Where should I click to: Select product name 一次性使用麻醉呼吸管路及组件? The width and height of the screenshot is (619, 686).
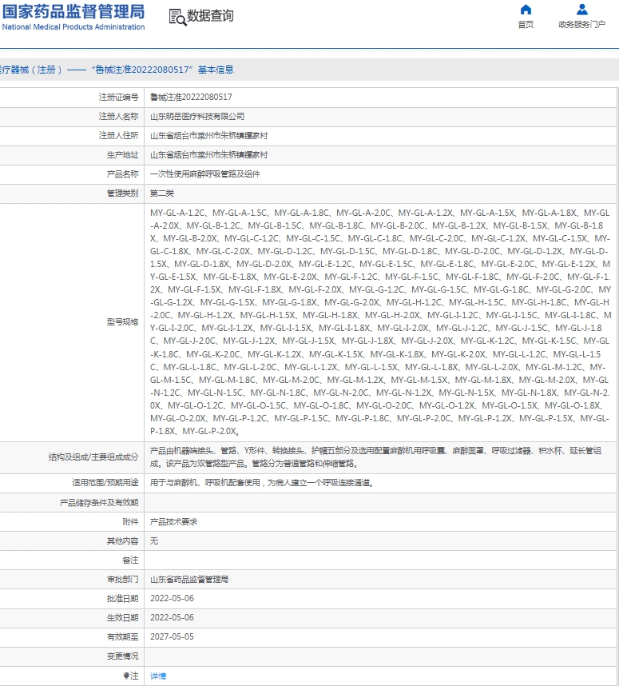pos(205,174)
